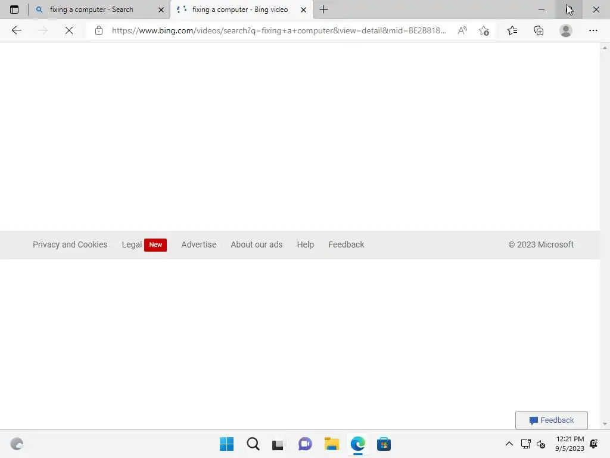Open the user profile menu
Viewport: 610px width, 458px height.
[566, 30]
